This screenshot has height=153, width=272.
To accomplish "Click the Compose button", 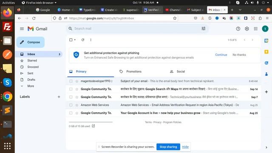I will pos(31,42).
